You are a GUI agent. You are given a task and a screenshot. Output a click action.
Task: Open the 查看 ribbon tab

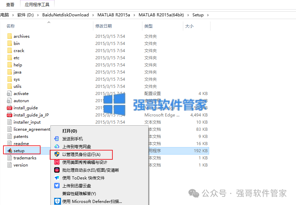coord(10,4)
